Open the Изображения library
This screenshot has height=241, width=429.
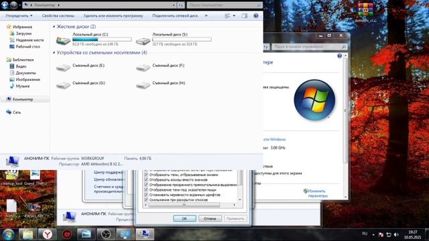point(25,79)
